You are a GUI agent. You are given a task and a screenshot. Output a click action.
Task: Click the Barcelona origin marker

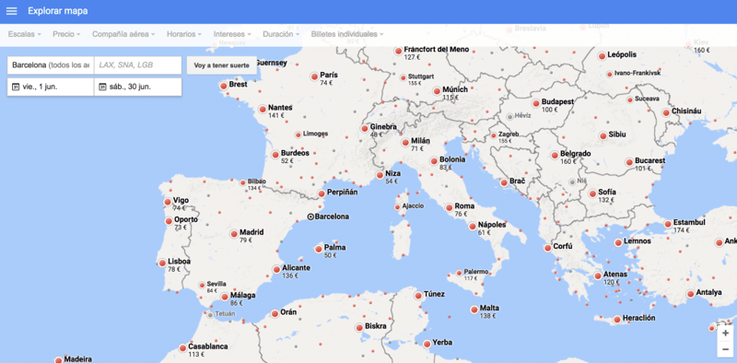coord(310,217)
